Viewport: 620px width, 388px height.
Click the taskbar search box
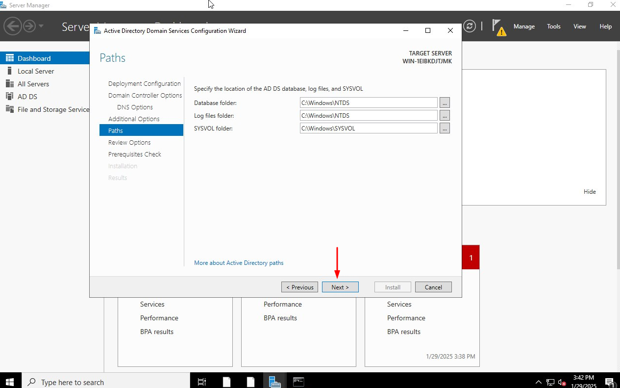105,382
